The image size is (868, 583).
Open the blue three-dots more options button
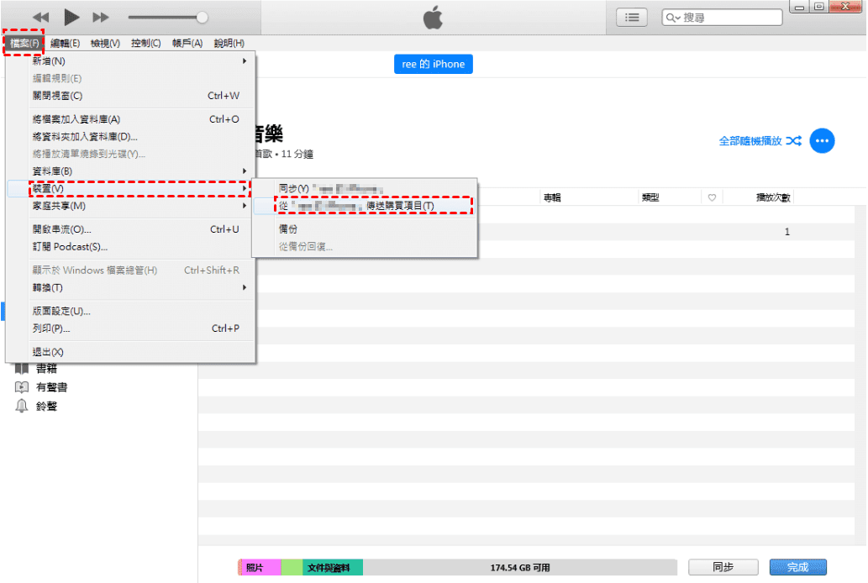[x=822, y=141]
